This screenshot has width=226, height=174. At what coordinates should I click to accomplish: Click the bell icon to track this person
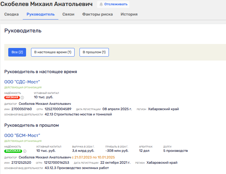click(101, 4)
